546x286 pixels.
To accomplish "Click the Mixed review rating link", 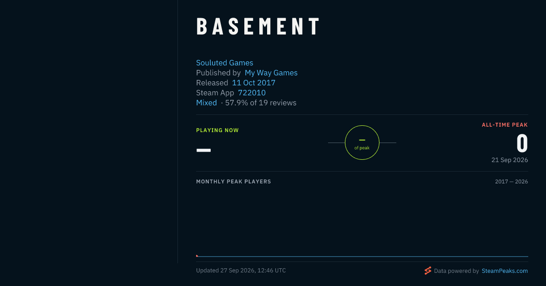I will pos(207,103).
